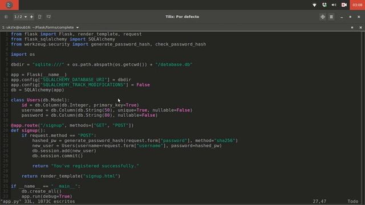Click 'if __name__ == "__main__":' line

point(46,186)
